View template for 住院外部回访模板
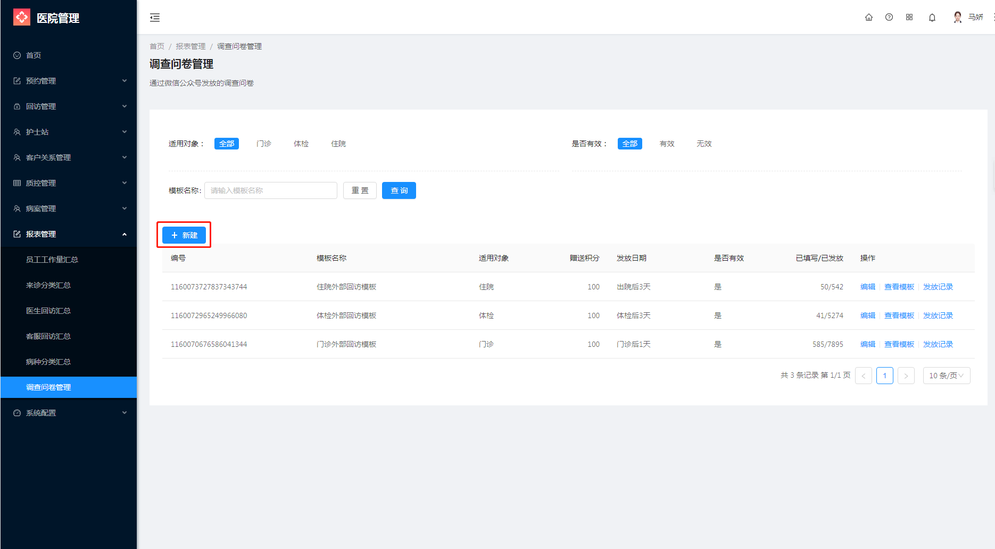Viewport: 995px width, 549px height. click(899, 287)
